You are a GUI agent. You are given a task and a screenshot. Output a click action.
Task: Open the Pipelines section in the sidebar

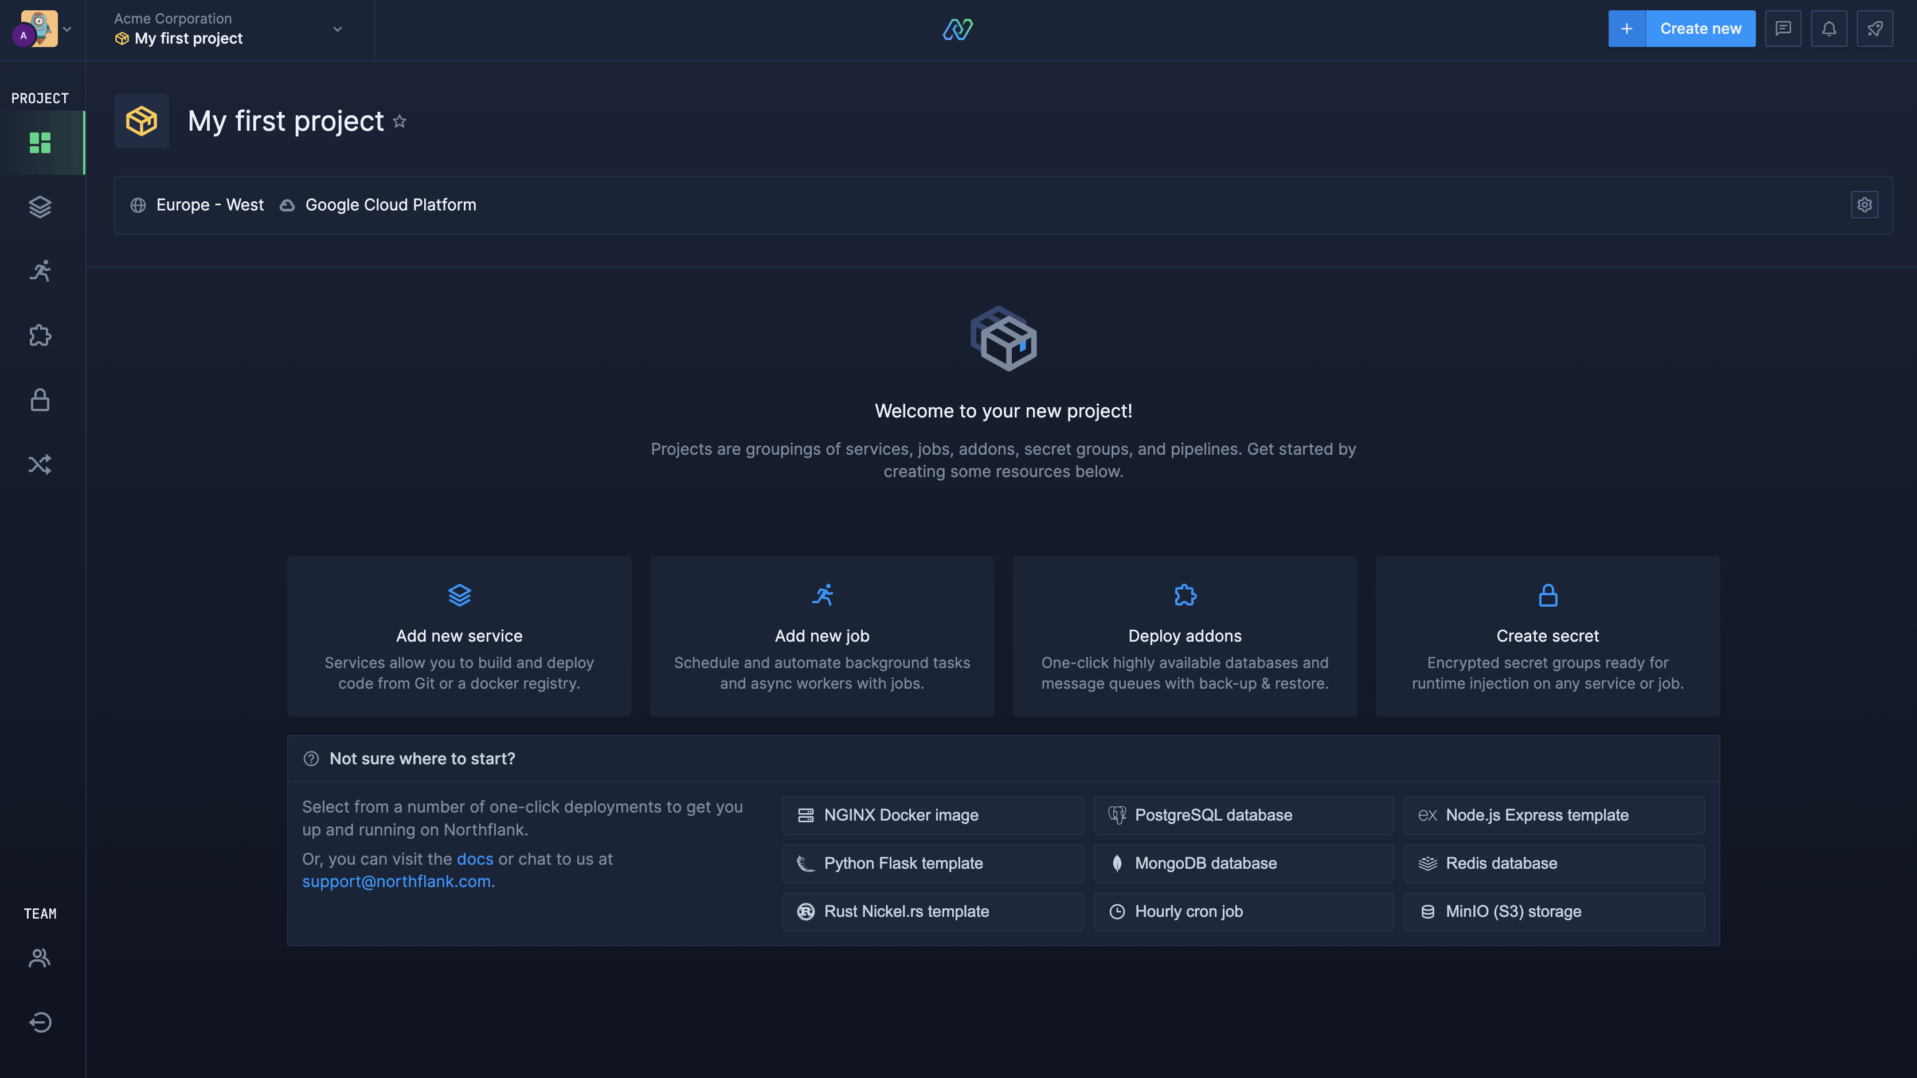(x=40, y=464)
